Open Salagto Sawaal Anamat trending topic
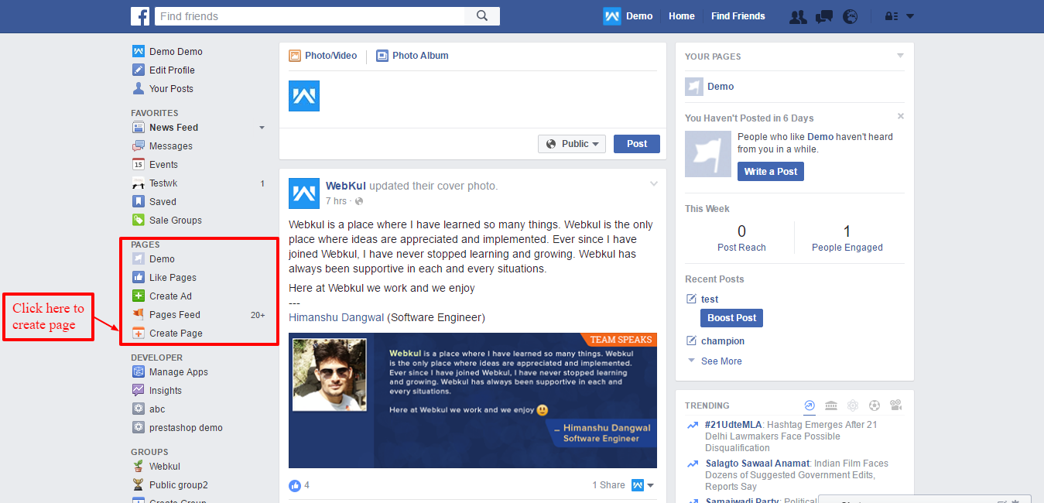Screen dimensions: 1044x503 click(758, 464)
